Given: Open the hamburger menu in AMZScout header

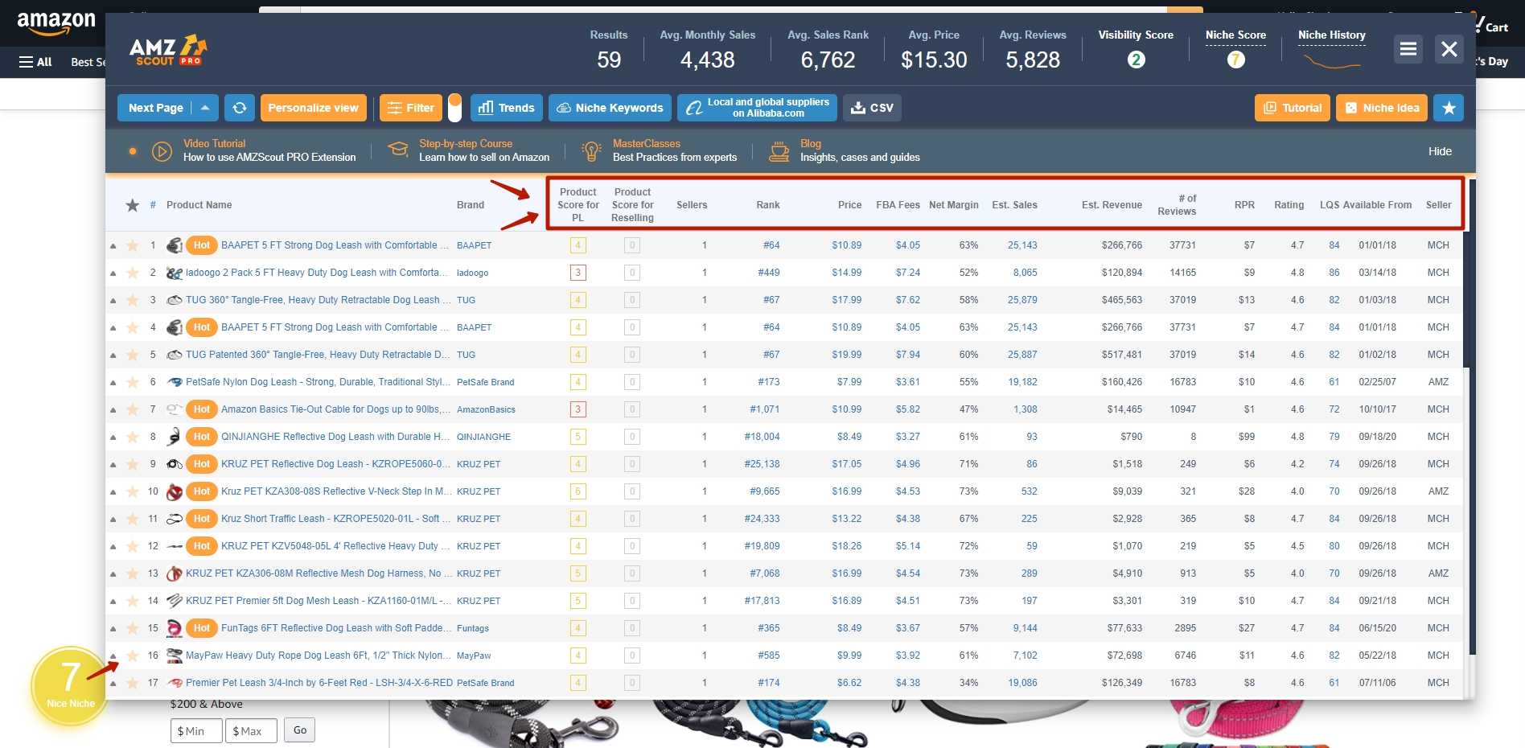Looking at the screenshot, I should pos(1408,49).
